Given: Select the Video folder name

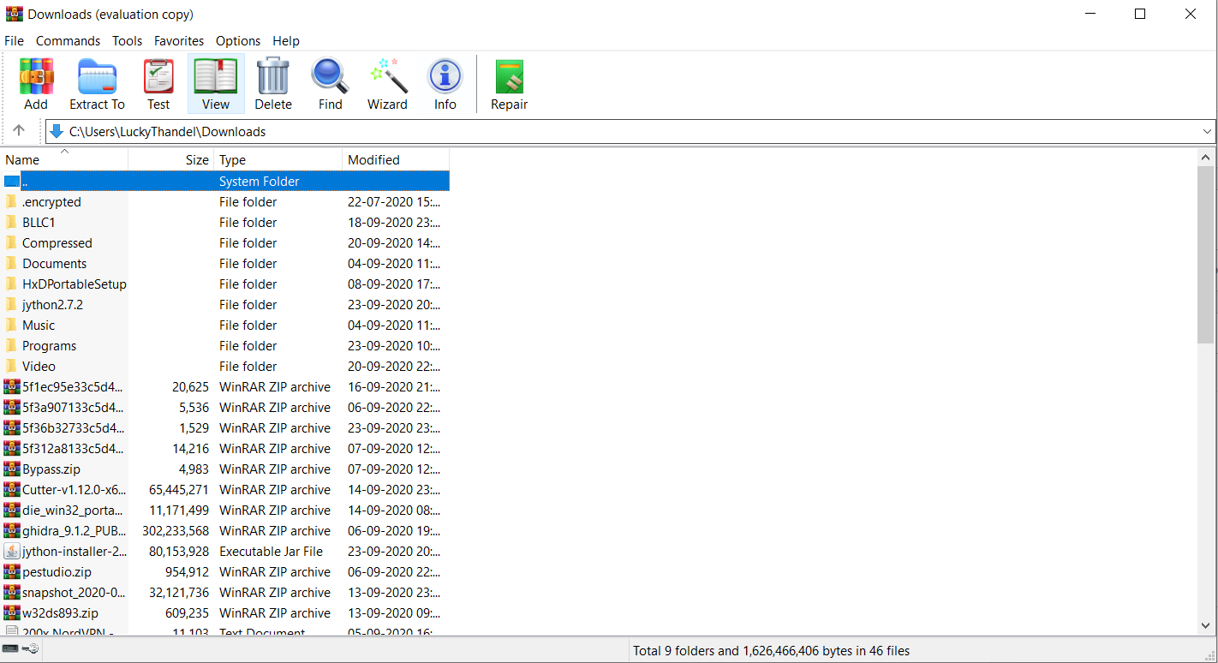Looking at the screenshot, I should (x=39, y=367).
